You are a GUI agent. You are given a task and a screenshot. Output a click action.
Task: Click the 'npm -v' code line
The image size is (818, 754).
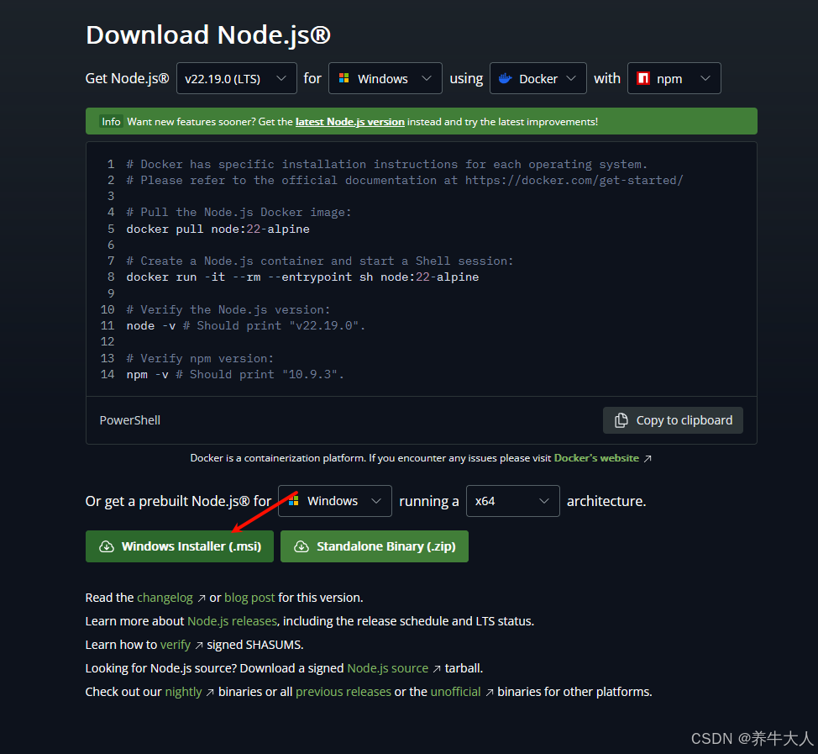click(235, 374)
